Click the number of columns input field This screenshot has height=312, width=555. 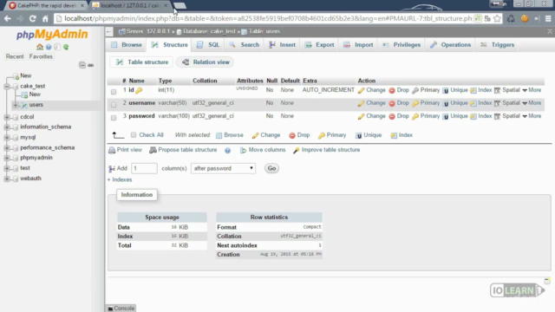click(x=144, y=168)
